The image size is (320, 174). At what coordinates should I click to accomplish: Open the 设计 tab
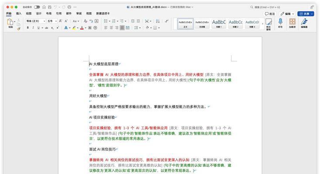(39, 13)
